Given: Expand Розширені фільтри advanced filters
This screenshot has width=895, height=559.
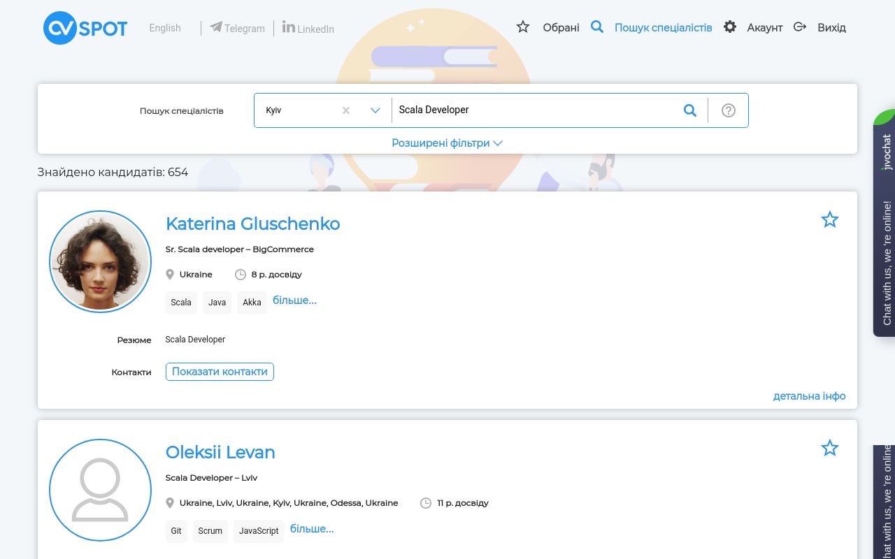Looking at the screenshot, I should (447, 143).
